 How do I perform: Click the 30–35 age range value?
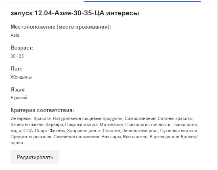pos(17,56)
